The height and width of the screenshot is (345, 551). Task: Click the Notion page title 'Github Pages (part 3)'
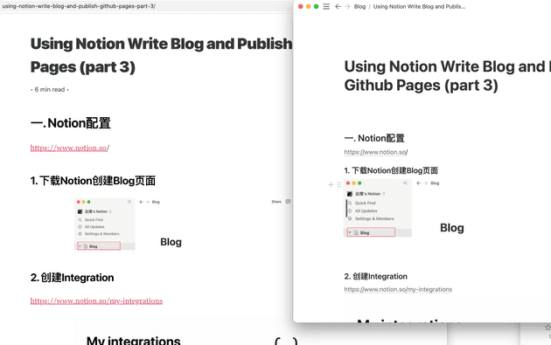421,86
